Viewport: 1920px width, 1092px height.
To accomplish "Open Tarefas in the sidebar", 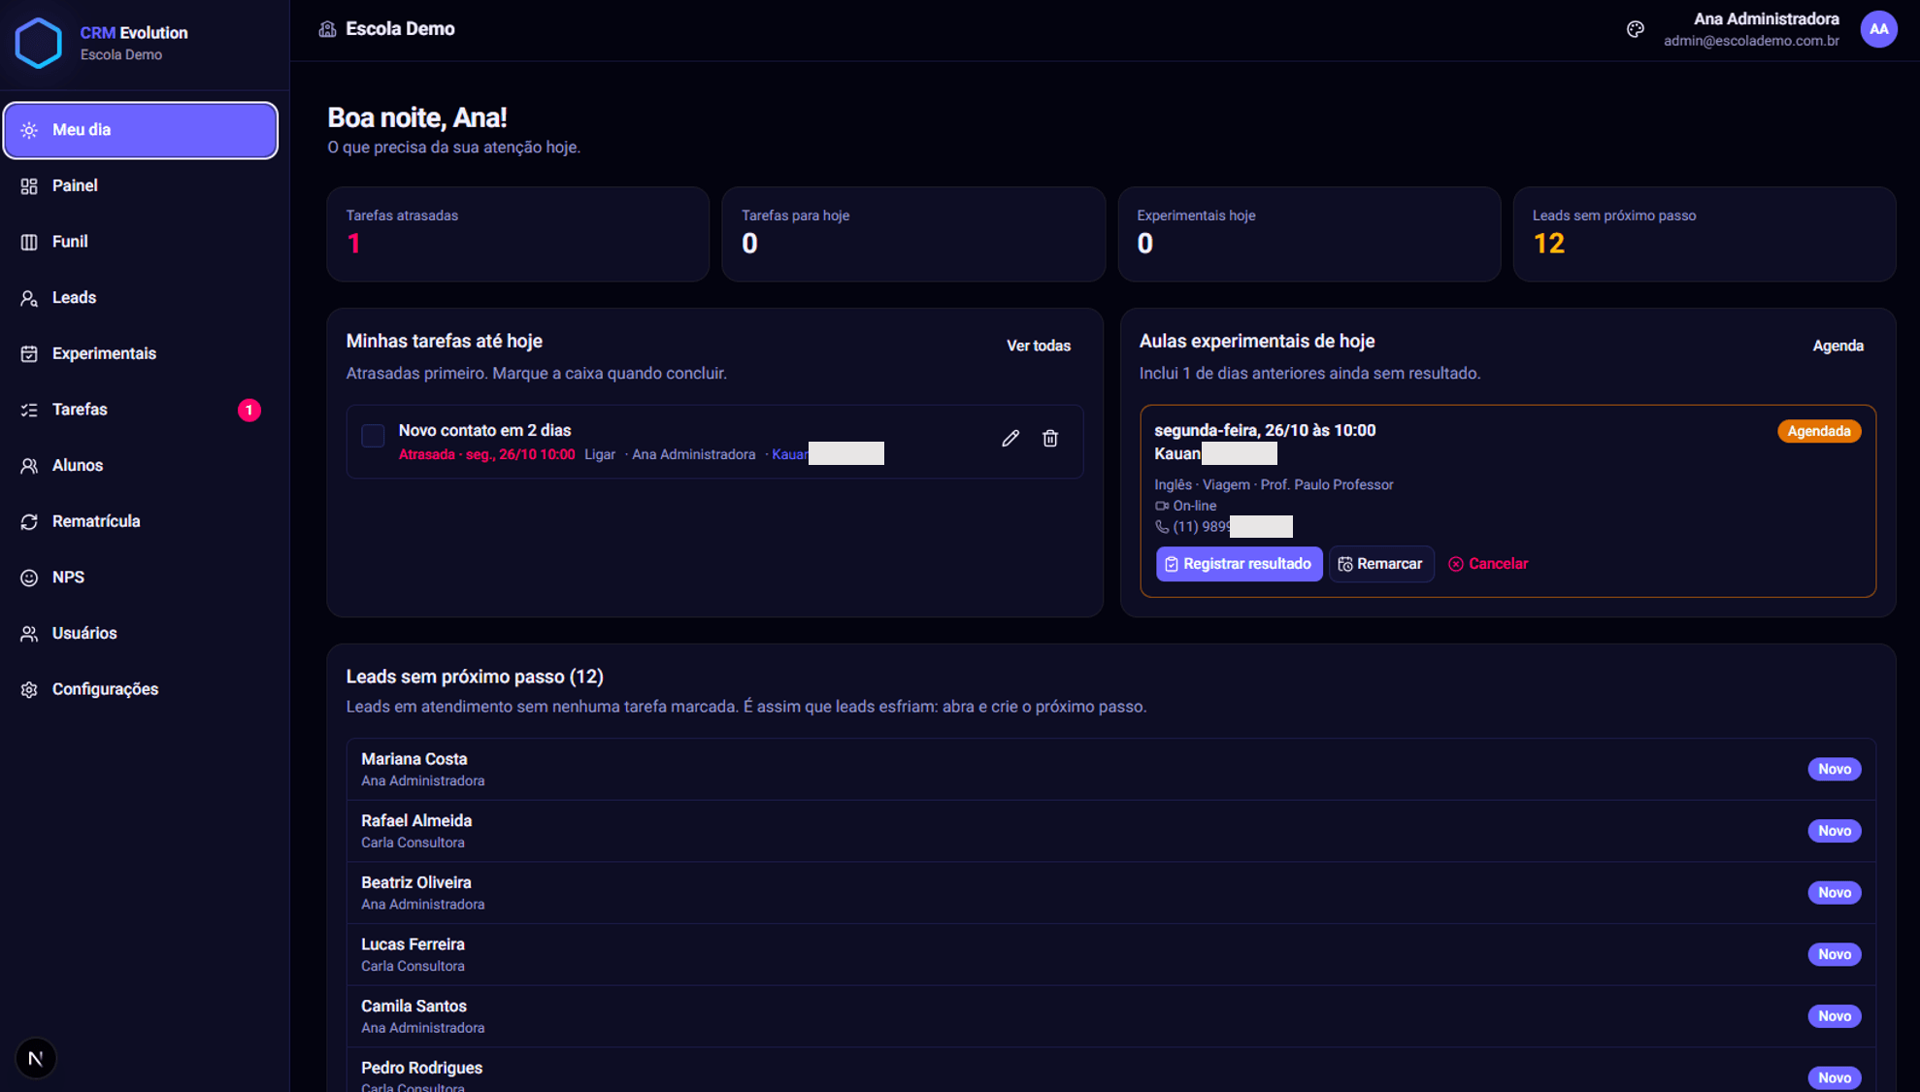I will pyautogui.click(x=141, y=410).
